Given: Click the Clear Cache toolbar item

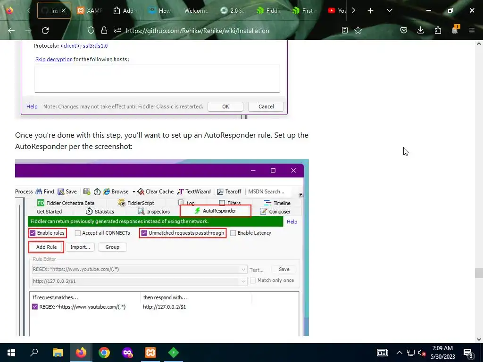Looking at the screenshot, I should pos(156,191).
